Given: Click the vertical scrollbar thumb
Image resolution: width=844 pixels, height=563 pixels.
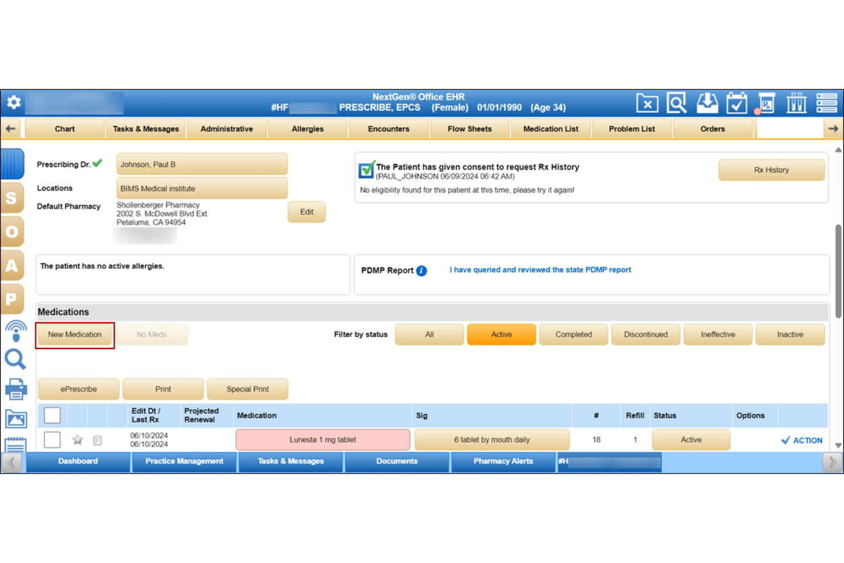Looking at the screenshot, I should point(838,271).
